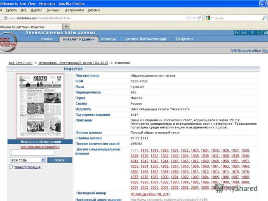Image resolution: width=268 pixels, height=201 pixels.
Task: Click the транслитерация link text
Action: [28, 167]
